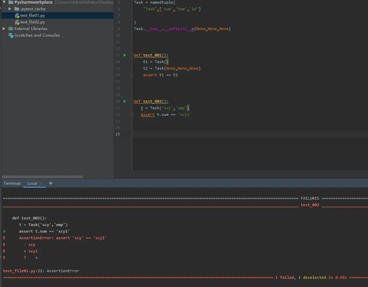The image size is (368, 287).
Task: Select the External Libraries tree entry
Action: pos(57,29)
